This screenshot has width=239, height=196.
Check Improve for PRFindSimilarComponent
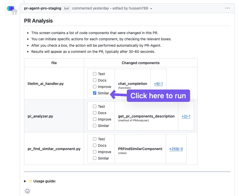coord(95,152)
